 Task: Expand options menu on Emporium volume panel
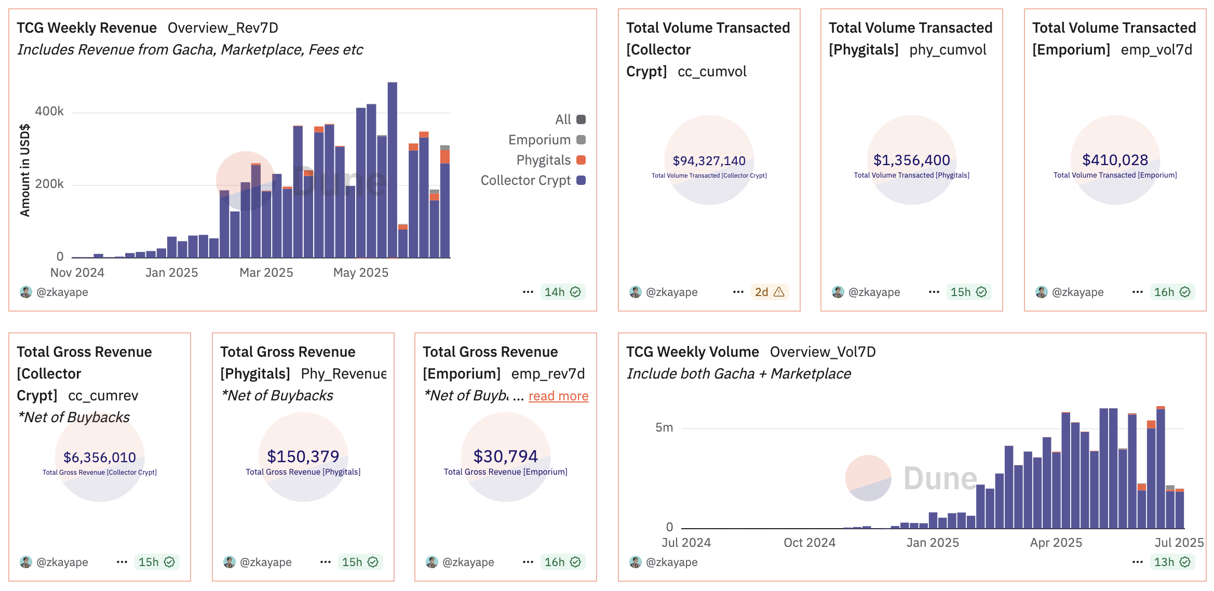tap(1137, 292)
